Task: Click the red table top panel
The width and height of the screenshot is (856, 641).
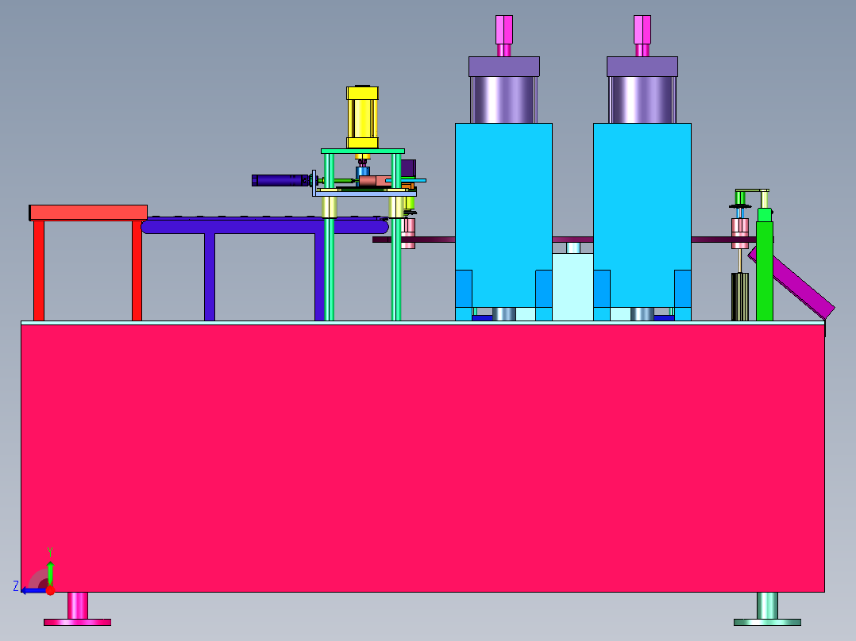Action: (88, 212)
